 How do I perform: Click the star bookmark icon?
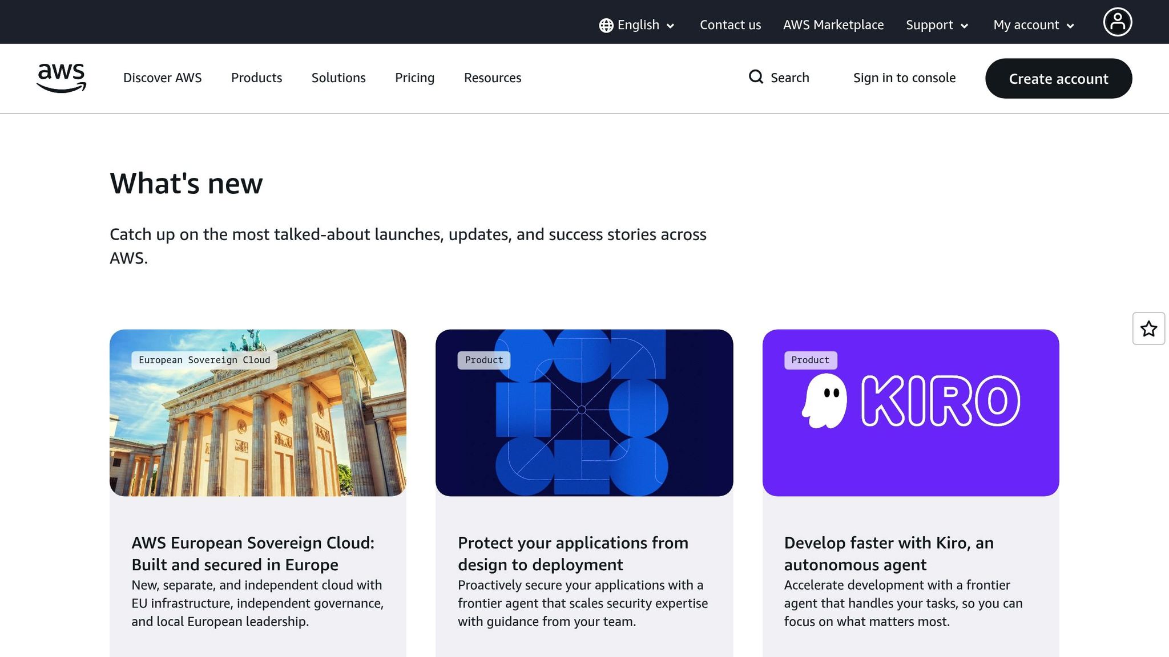tap(1148, 328)
